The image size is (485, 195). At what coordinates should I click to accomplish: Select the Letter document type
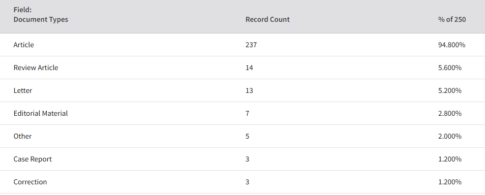23,90
